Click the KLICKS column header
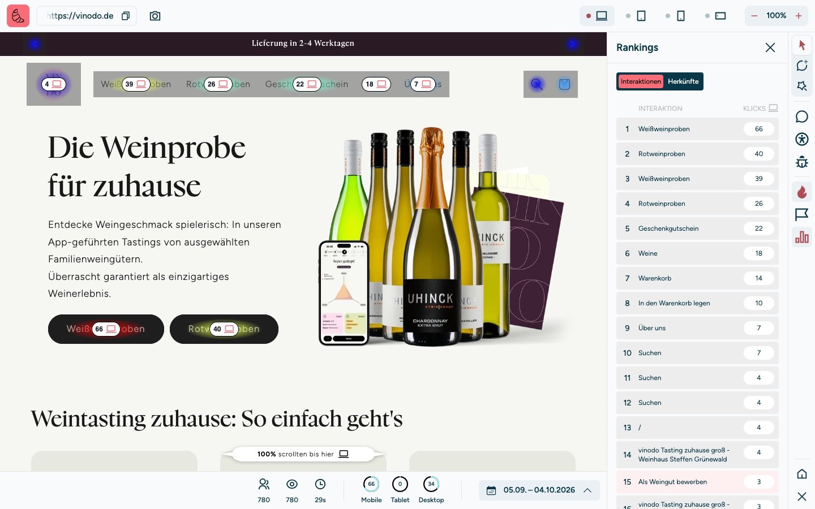The height and width of the screenshot is (509, 815). tap(760, 108)
